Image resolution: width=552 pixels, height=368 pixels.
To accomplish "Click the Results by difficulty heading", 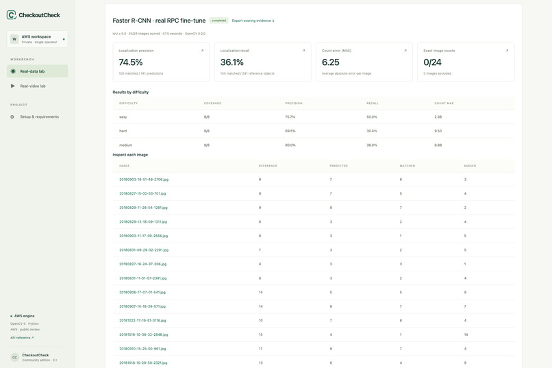I will [131, 93].
